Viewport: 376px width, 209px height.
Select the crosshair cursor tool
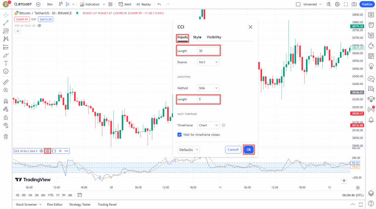click(x=6, y=15)
